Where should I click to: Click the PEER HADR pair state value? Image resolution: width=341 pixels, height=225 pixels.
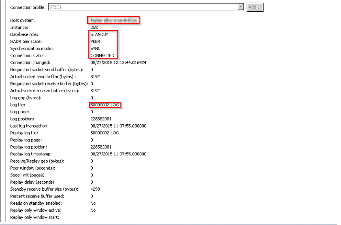95,42
